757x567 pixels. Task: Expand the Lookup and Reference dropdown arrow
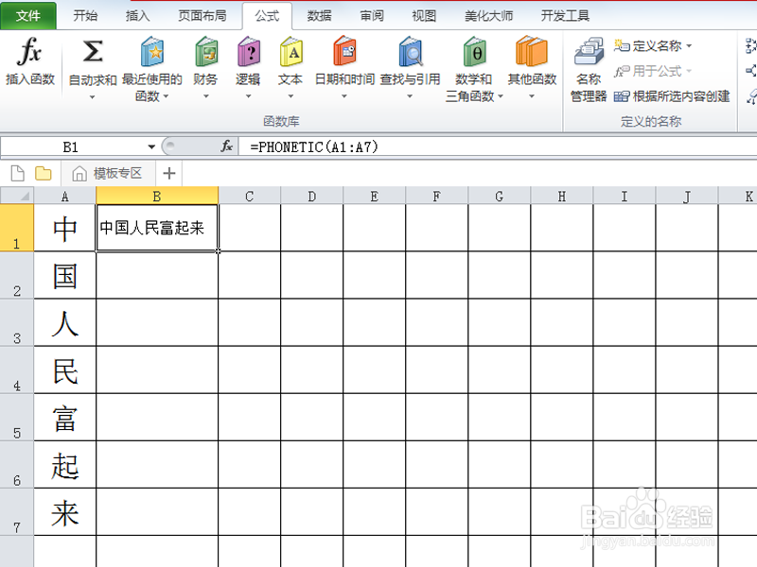410,96
